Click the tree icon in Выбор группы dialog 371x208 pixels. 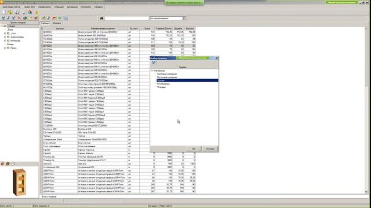(x=154, y=62)
